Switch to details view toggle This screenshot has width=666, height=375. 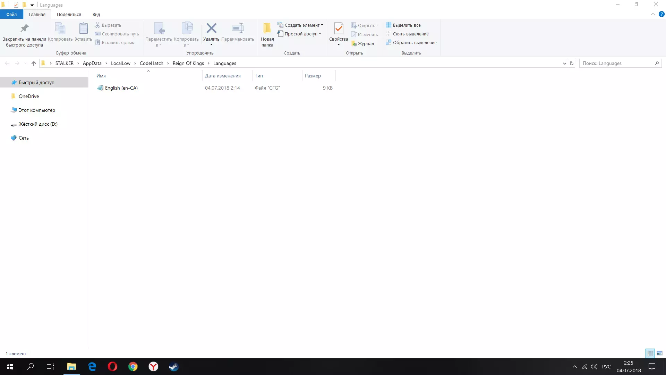point(650,353)
